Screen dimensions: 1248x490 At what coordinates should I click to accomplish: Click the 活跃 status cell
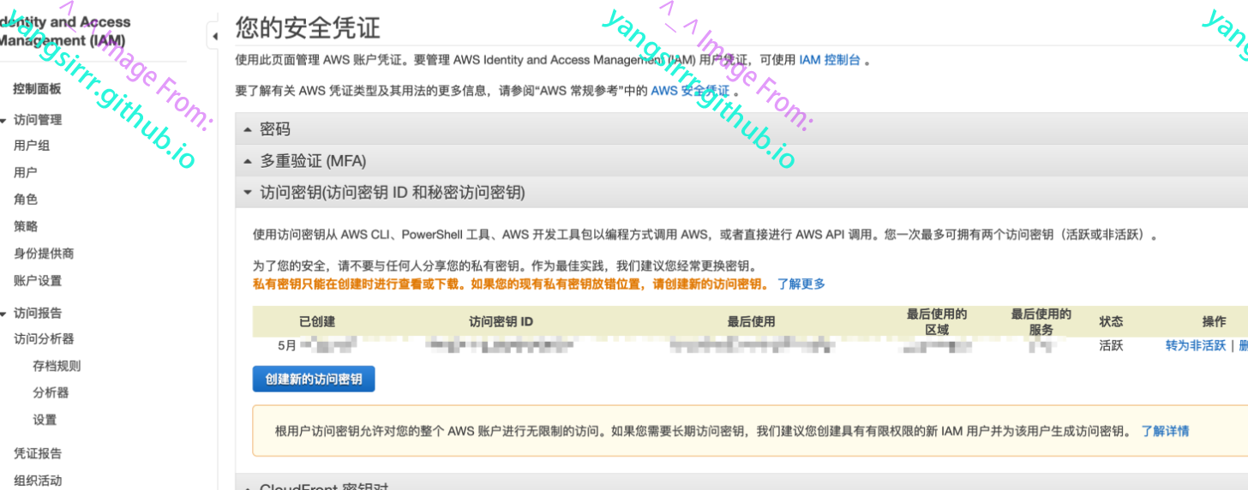point(1112,345)
